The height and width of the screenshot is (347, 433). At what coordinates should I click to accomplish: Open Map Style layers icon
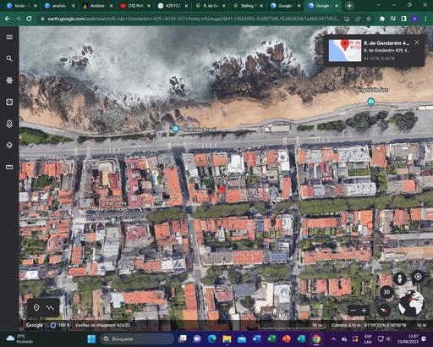tap(9, 146)
